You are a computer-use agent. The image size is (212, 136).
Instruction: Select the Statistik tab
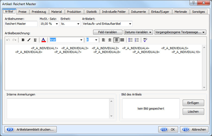[92, 12]
